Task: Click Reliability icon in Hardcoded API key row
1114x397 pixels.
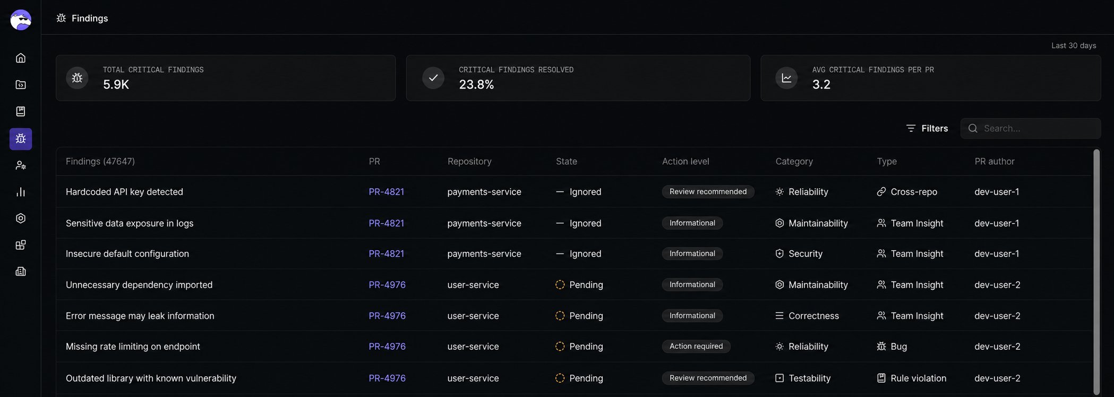Action: pos(779,192)
